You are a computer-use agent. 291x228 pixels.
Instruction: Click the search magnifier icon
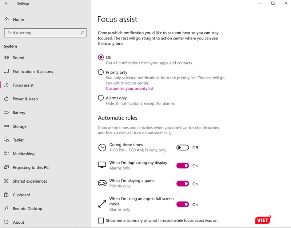82,33
